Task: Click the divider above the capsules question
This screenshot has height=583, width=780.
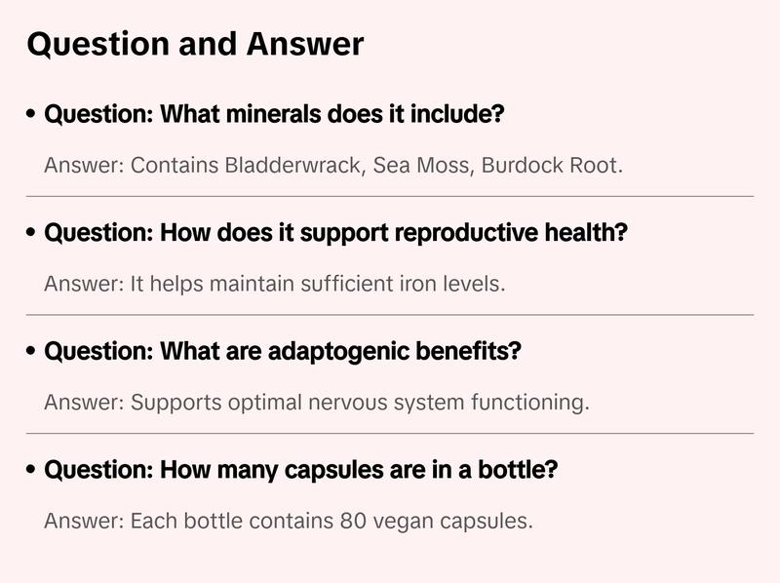Action: (x=390, y=433)
